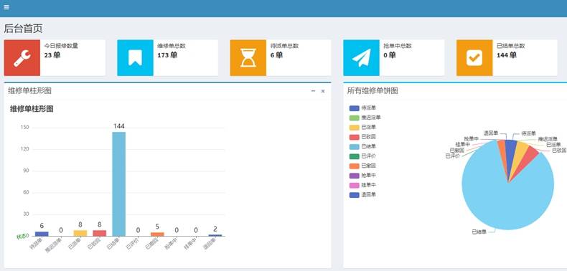Click the orange checkmark 已结单总数 icon
567x271 pixels.
pos(474,58)
